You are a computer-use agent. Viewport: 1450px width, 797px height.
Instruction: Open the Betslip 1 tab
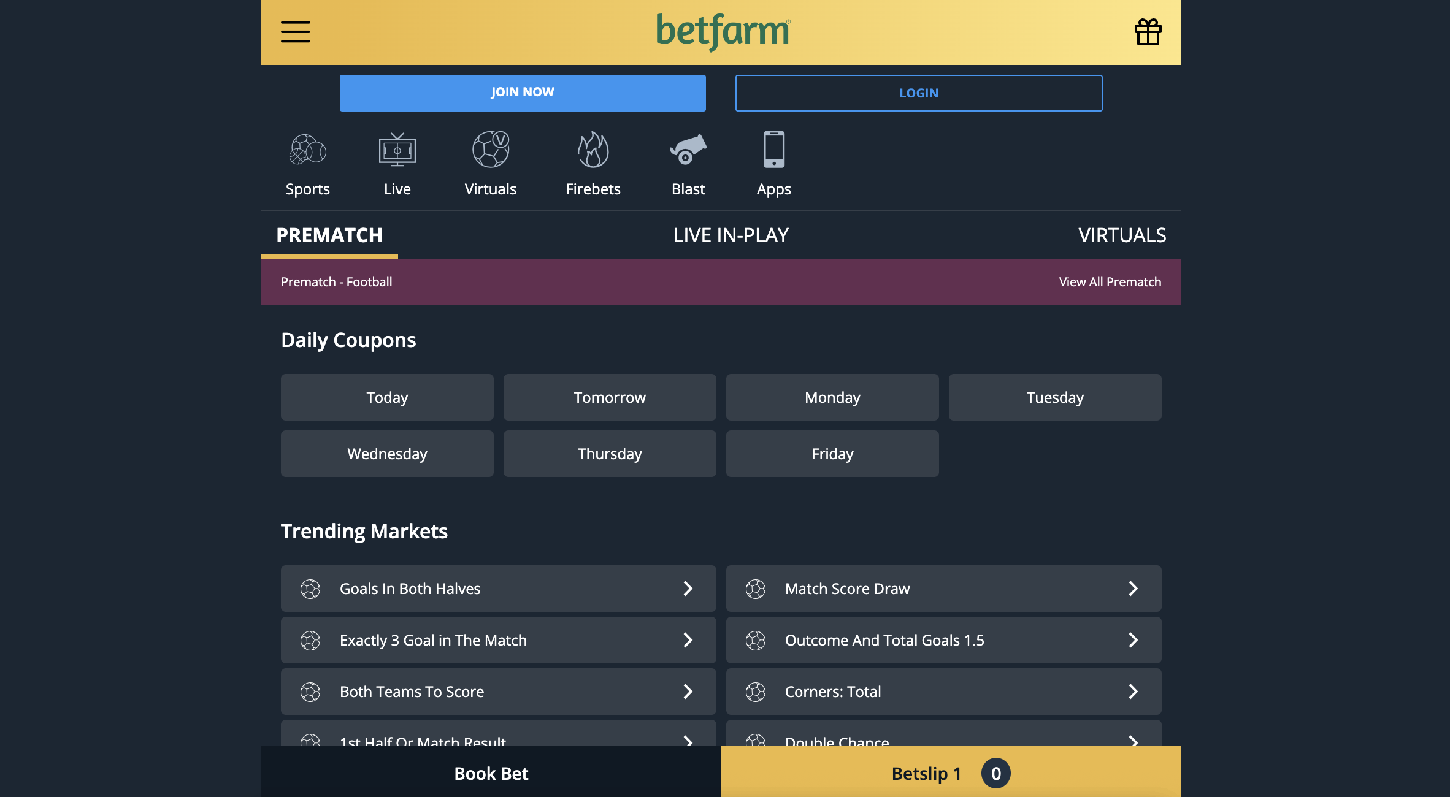tap(951, 772)
